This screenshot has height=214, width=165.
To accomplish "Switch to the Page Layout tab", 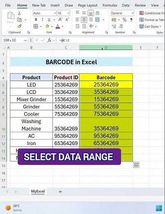I will pos(87,5).
